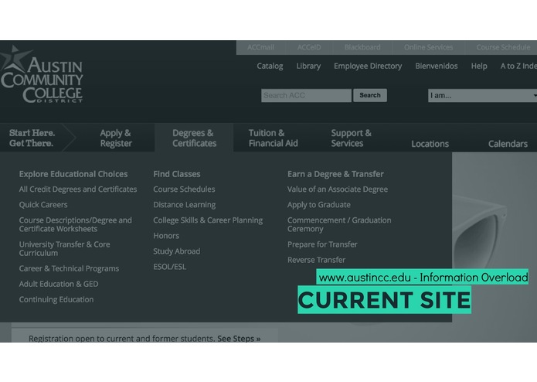Open Distance Learning
Viewport: 537px width, 382px height.
pos(184,205)
